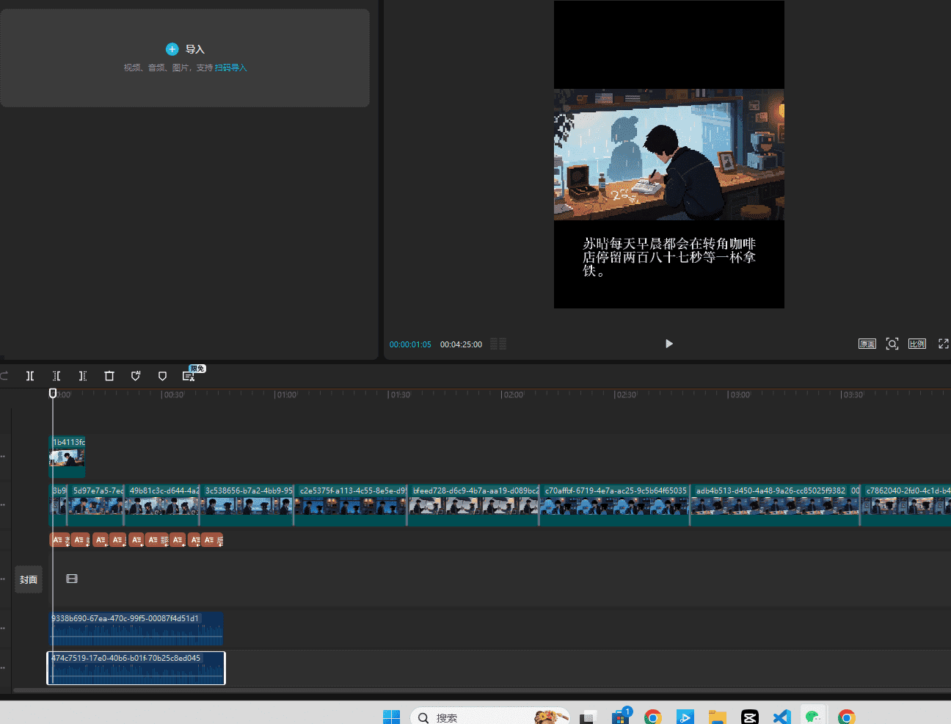Click the preview zoom/focus frame icon
Screen dimensions: 951x724
(892, 344)
